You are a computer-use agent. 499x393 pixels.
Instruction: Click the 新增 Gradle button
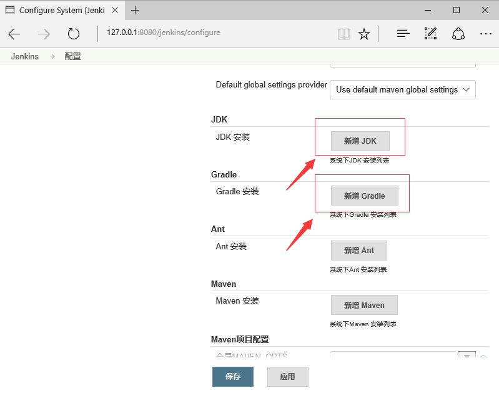pyautogui.click(x=365, y=196)
